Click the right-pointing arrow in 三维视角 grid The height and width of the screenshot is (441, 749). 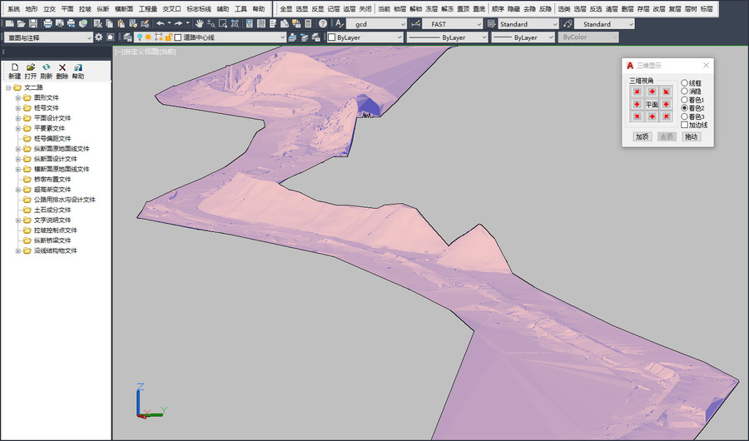(x=637, y=104)
